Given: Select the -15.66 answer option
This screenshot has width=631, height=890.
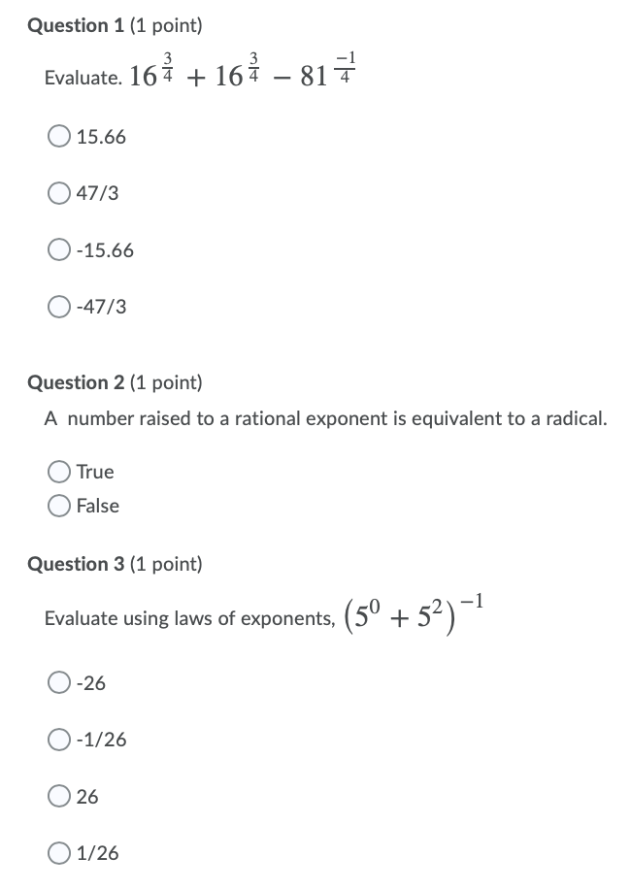Looking at the screenshot, I should tap(58, 250).
